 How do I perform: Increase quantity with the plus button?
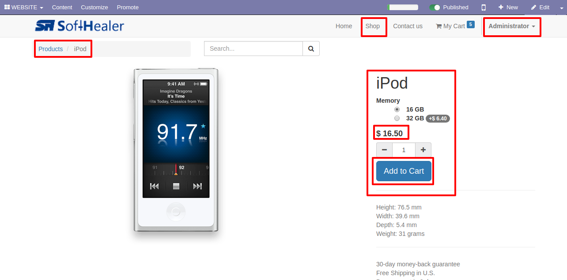coord(423,150)
